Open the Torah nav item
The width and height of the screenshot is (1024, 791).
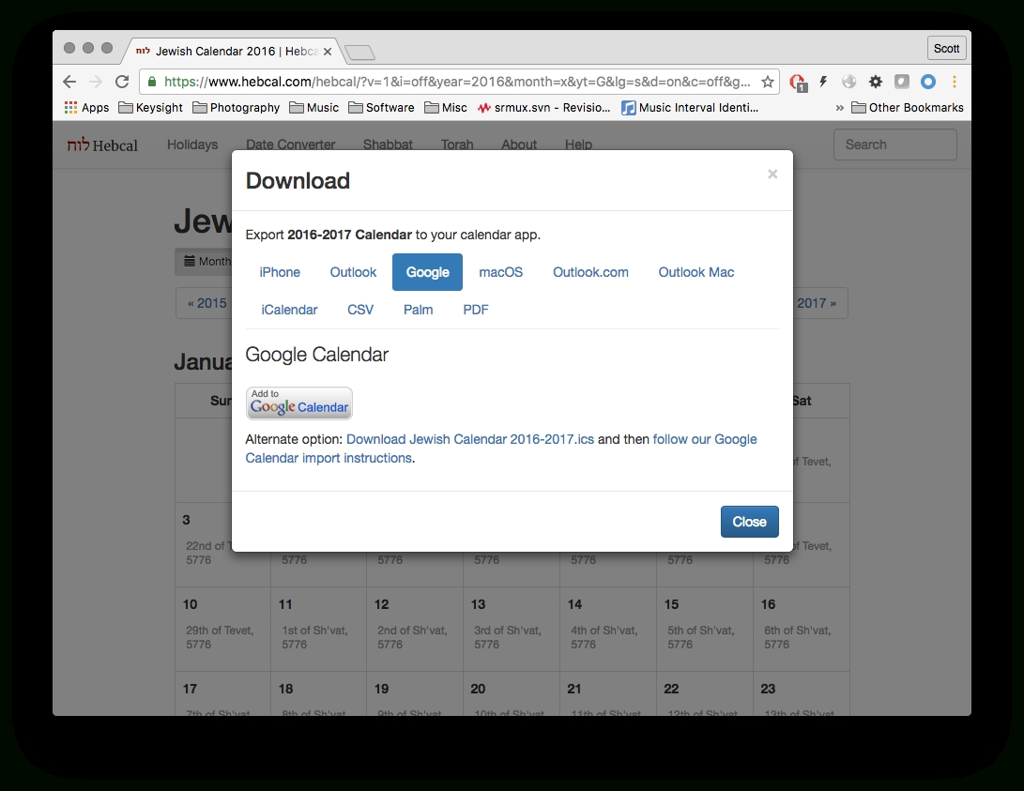click(457, 145)
